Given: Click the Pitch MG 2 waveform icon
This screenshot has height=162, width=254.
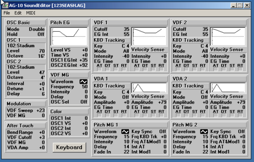Looking at the screenshot, I should tap(204, 131).
